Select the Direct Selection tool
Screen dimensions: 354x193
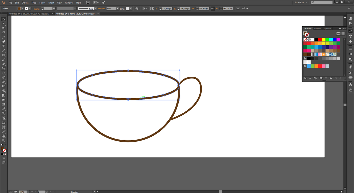click(x=4, y=24)
